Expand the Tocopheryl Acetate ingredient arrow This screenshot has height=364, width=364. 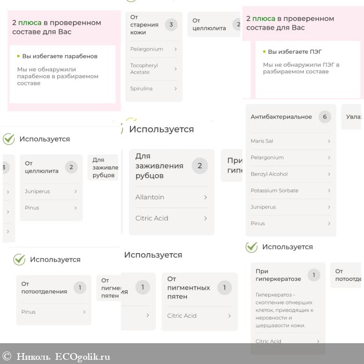[x=175, y=69]
